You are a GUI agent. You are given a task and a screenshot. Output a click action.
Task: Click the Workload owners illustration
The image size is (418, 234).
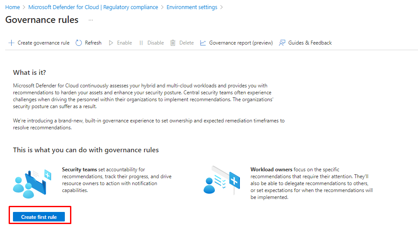point(221,180)
